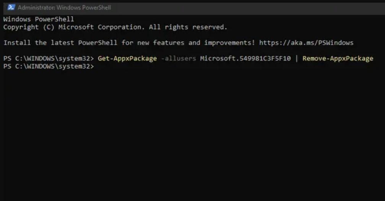Click the "Administrator: Windows PowerShell" window title

[64, 7]
